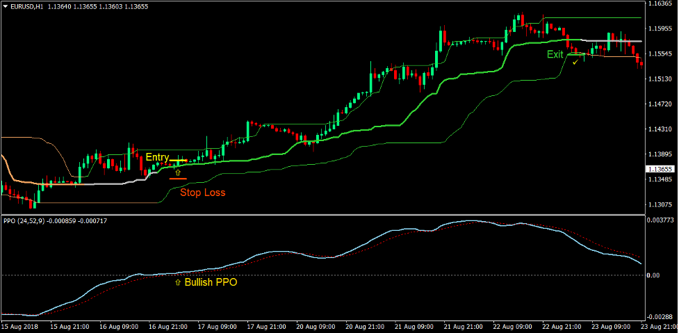Image resolution: width=679 pixels, height=333 pixels.
Task: Click the 15 Aug 21:00 time label
Action: click(x=69, y=327)
